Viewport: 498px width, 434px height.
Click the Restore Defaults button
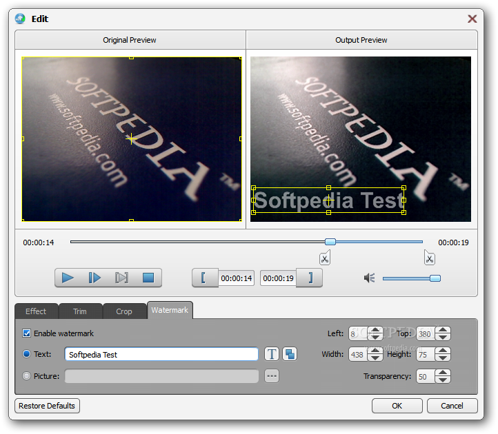pyautogui.click(x=47, y=406)
